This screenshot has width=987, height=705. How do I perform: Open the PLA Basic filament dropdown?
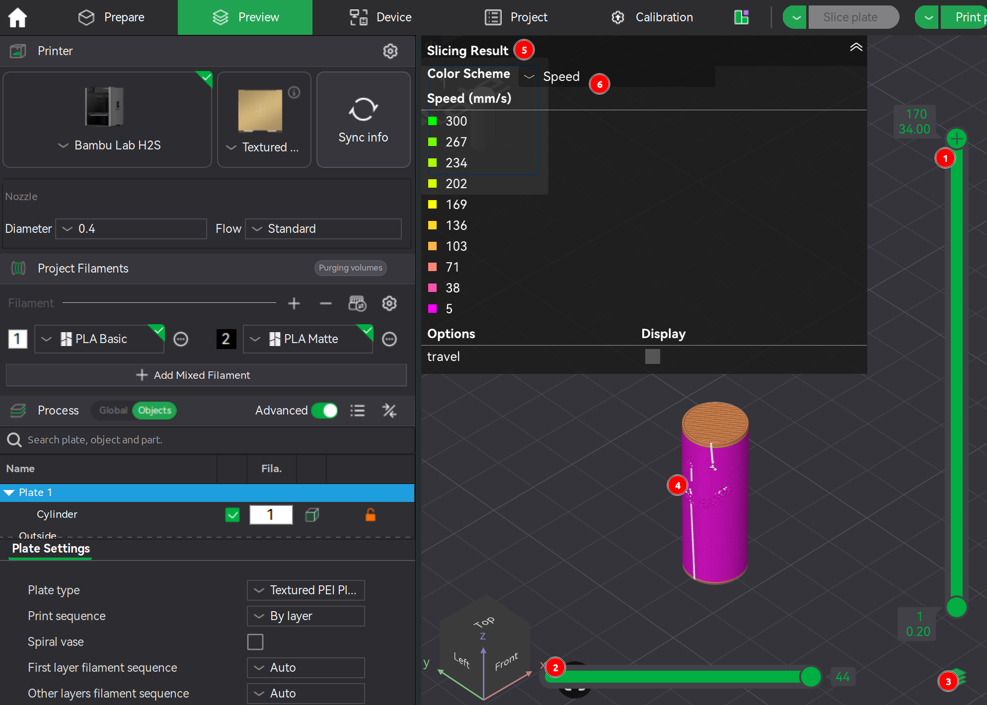tap(99, 339)
